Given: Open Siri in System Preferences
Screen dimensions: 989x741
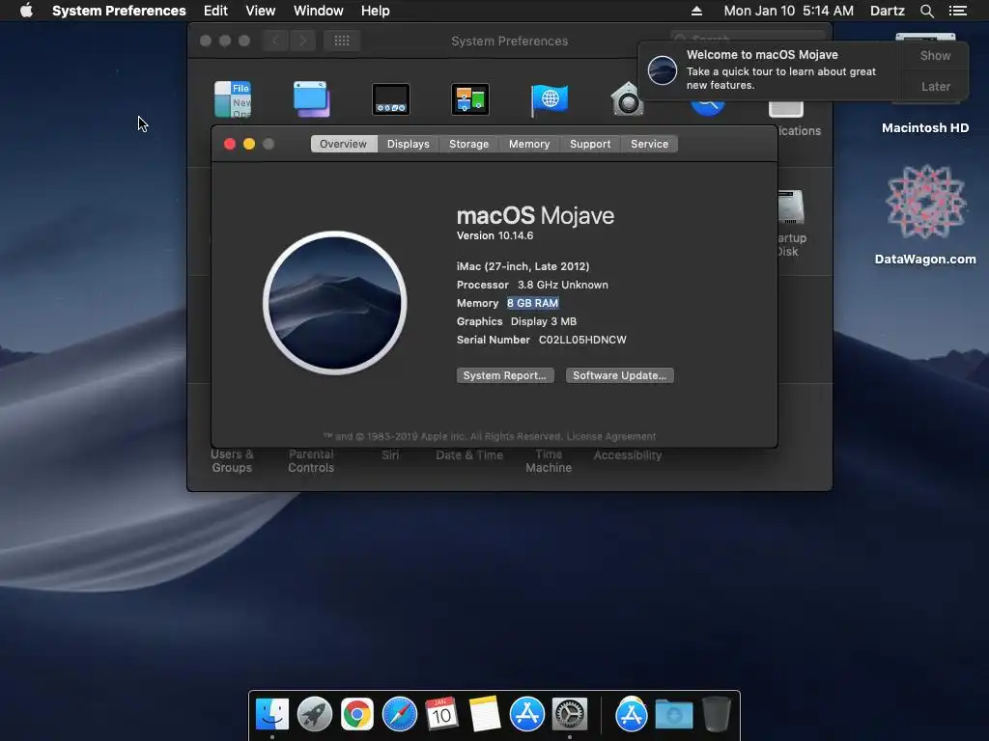Looking at the screenshot, I should [x=390, y=455].
